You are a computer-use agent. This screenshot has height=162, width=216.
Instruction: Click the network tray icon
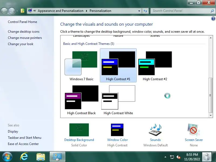pyautogui.click(x=172, y=157)
